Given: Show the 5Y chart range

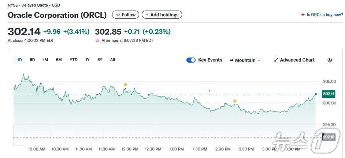Looking at the screenshot, I should [100, 60].
